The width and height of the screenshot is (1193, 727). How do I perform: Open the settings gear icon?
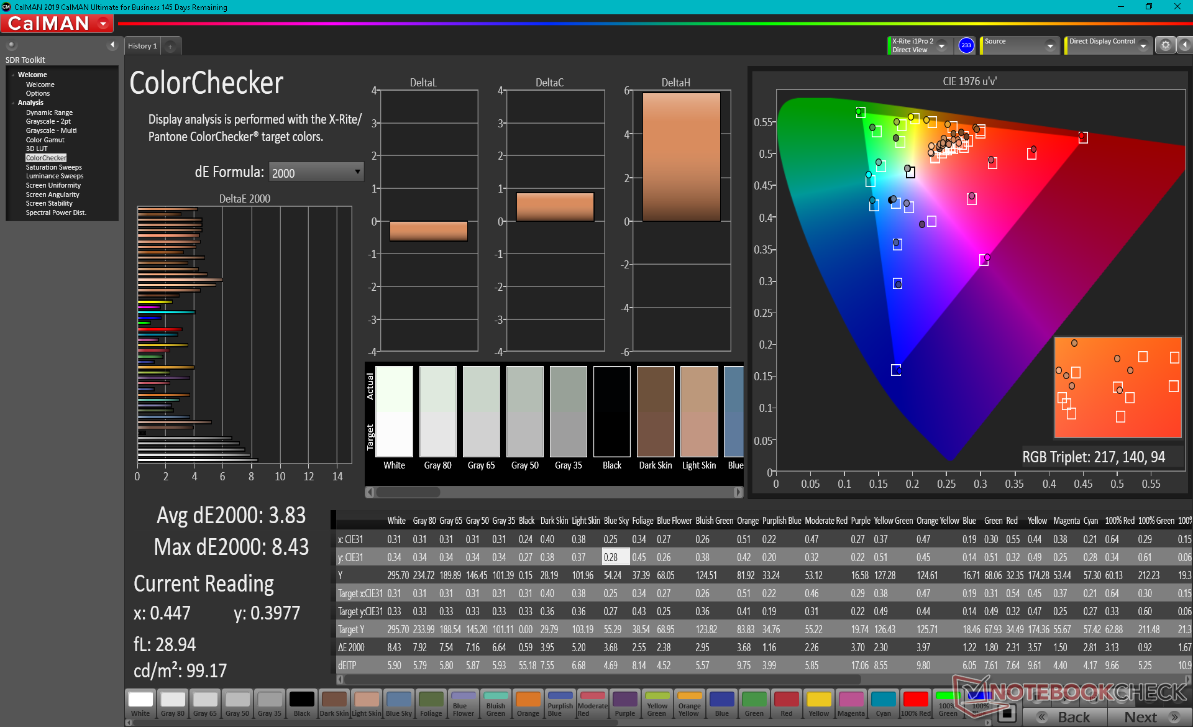[x=1165, y=45]
